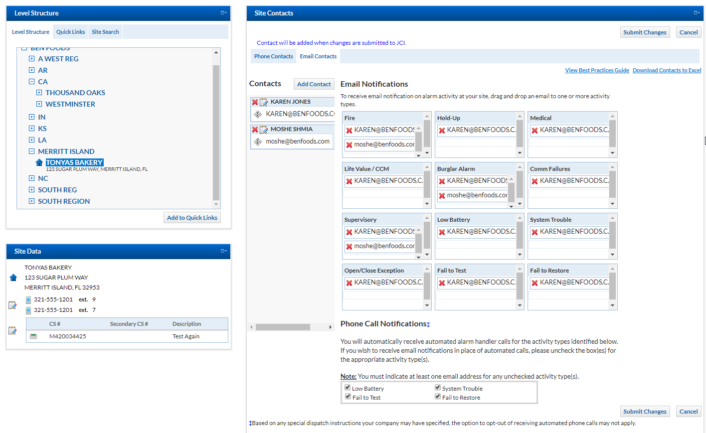Viewport: 706px width, 433px height.
Task: Expand the THOUSAND OAKS node
Action: coord(39,93)
